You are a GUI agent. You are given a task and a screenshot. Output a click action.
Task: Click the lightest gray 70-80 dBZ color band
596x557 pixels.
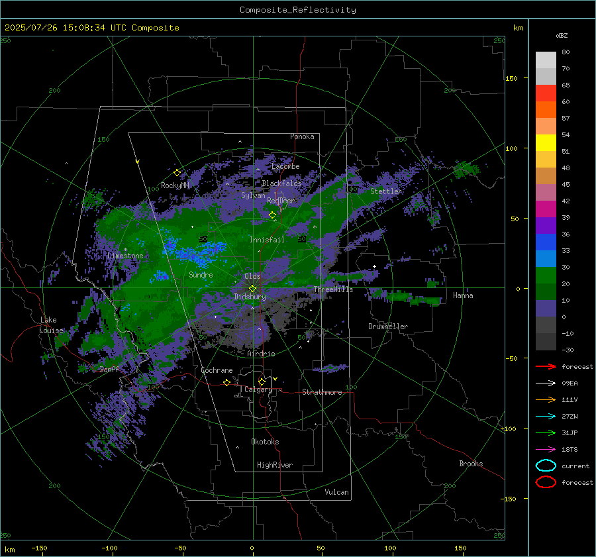(546, 60)
